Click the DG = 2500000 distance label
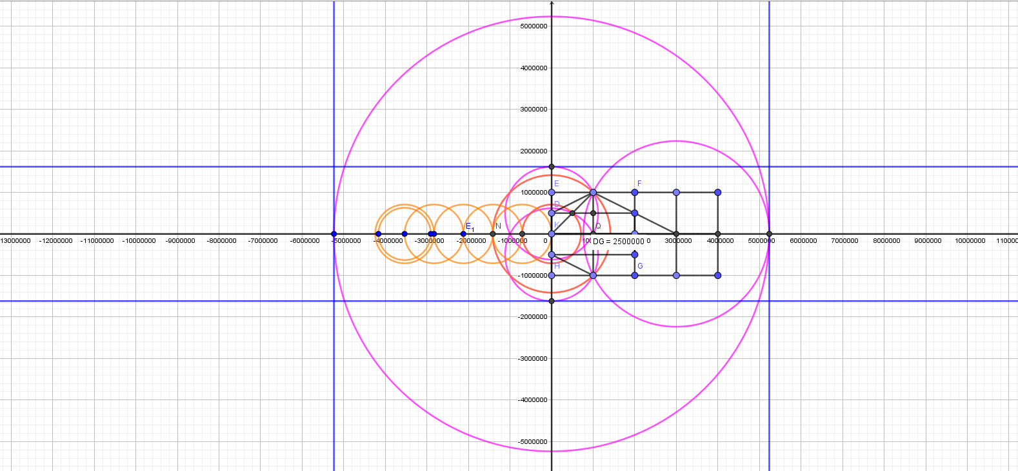Image resolution: width=1018 pixels, height=471 pixels. pyautogui.click(x=618, y=242)
